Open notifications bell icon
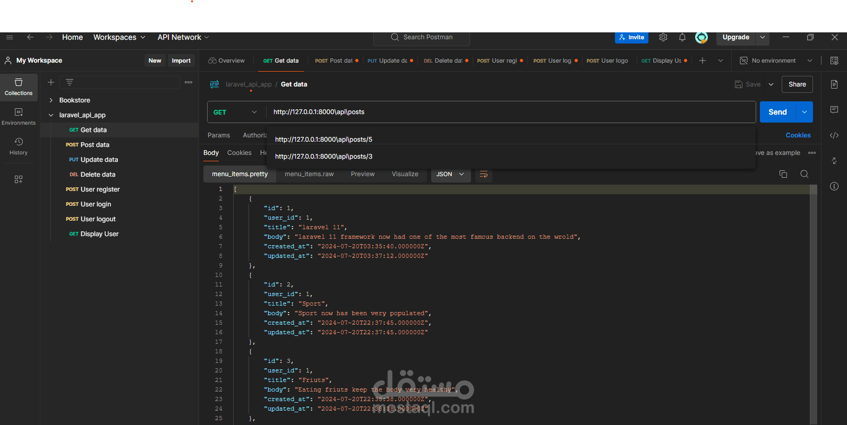 coord(682,37)
